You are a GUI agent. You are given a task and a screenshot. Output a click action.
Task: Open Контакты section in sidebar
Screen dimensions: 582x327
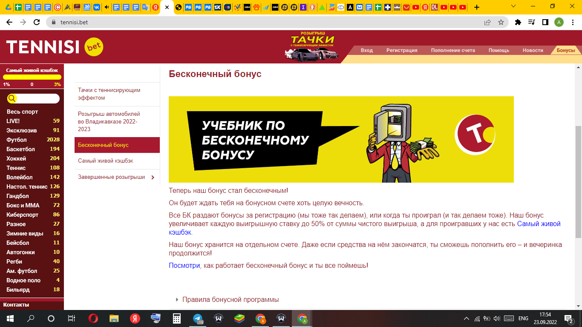[x=16, y=305]
